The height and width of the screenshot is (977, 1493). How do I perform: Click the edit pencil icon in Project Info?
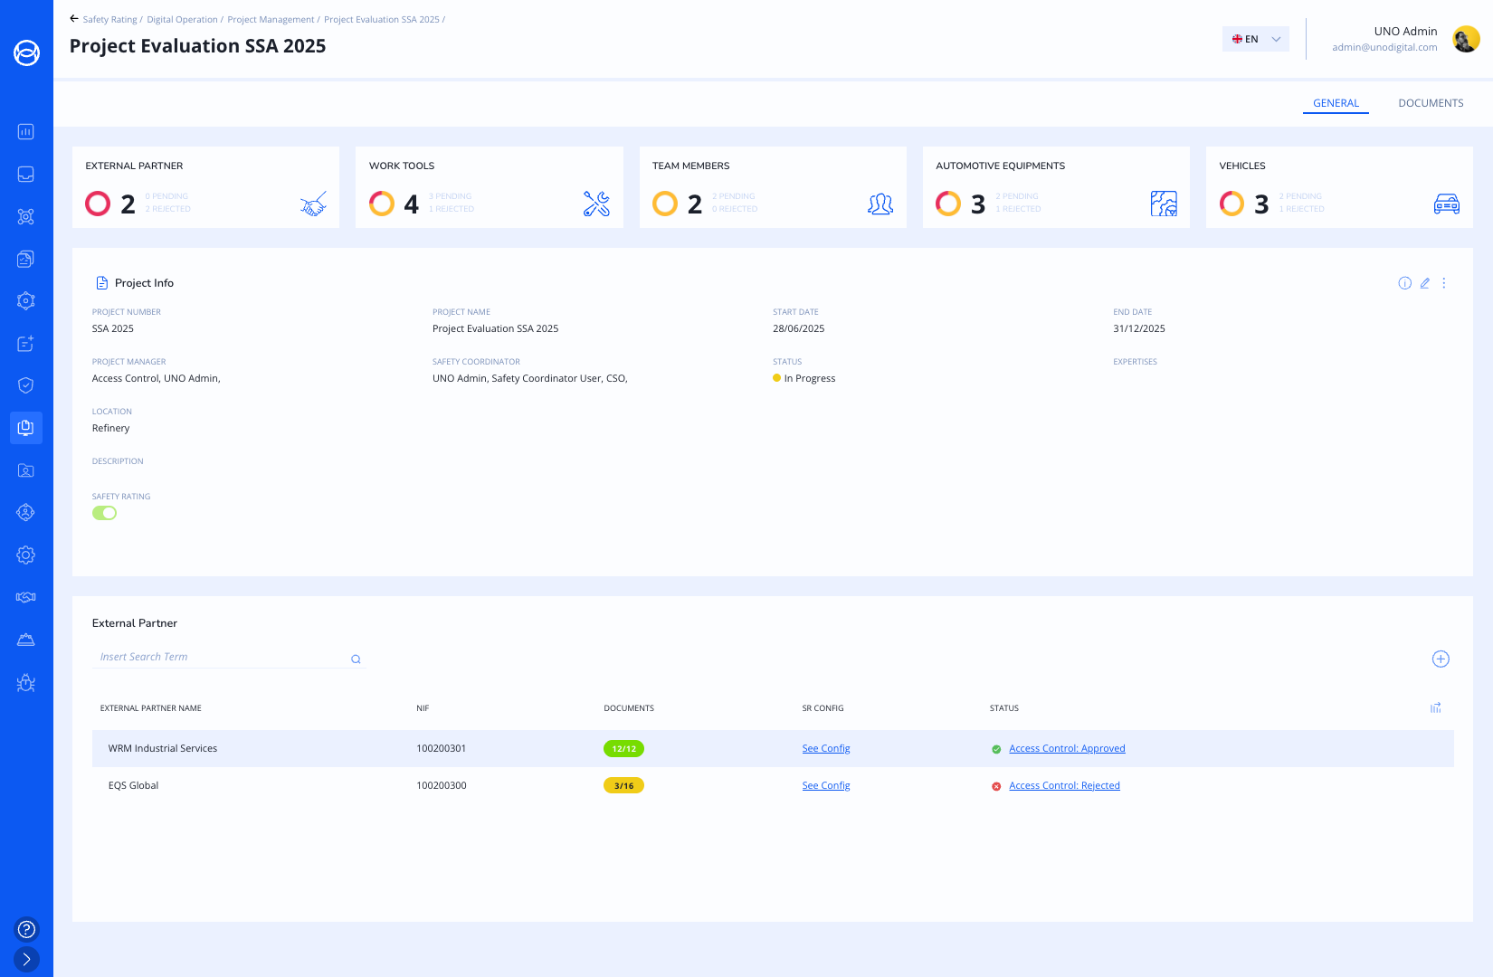(x=1424, y=283)
